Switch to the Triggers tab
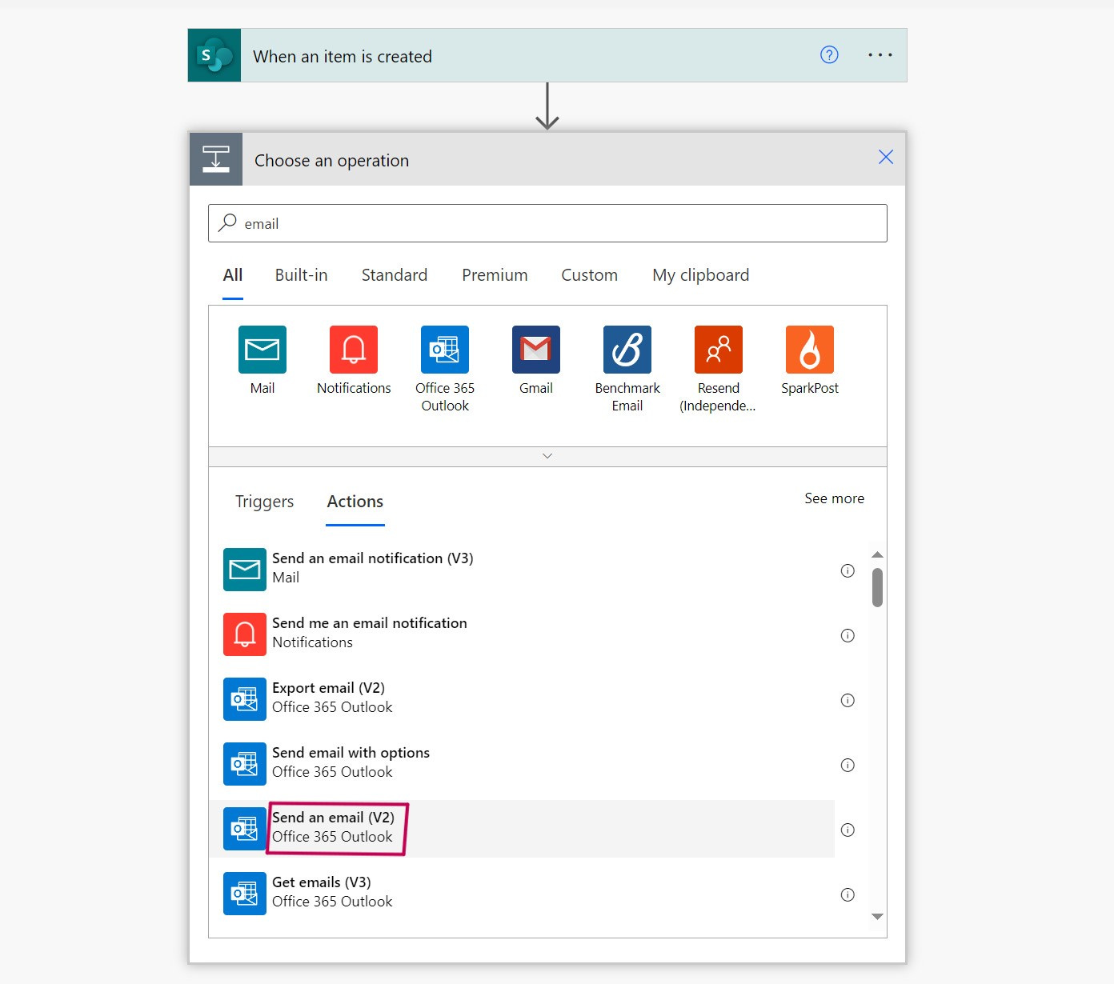This screenshot has height=984, width=1114. tap(264, 502)
